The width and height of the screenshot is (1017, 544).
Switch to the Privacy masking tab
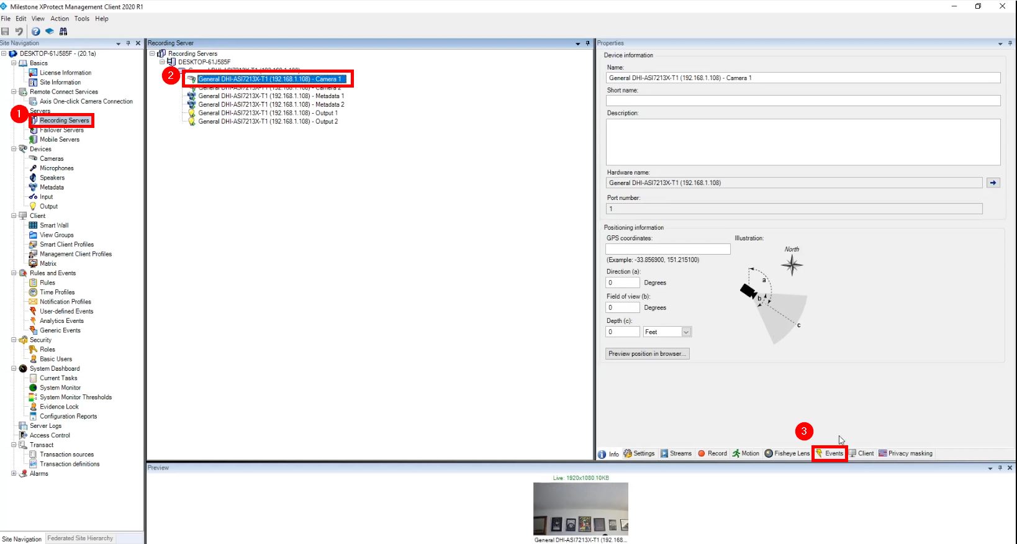pyautogui.click(x=905, y=453)
